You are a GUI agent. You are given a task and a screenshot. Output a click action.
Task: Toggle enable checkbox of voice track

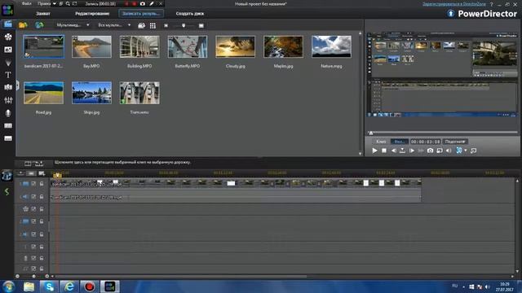(33, 258)
